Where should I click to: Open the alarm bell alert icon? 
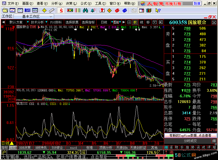(93, 10)
